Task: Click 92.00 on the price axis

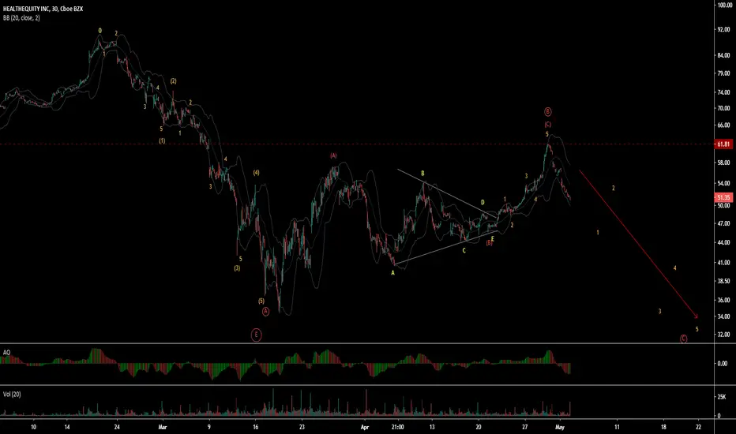Action: pos(723,29)
